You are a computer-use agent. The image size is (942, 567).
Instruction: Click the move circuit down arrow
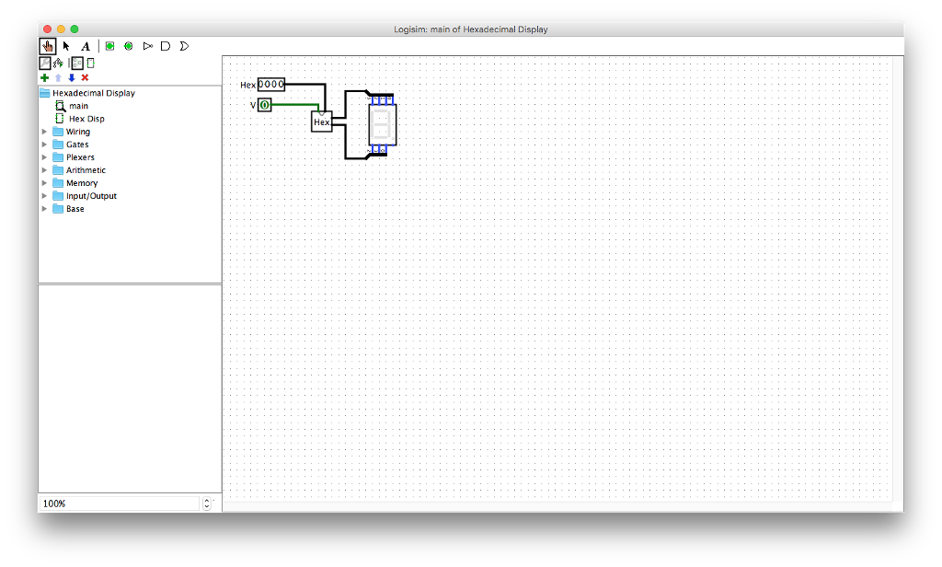pyautogui.click(x=71, y=78)
